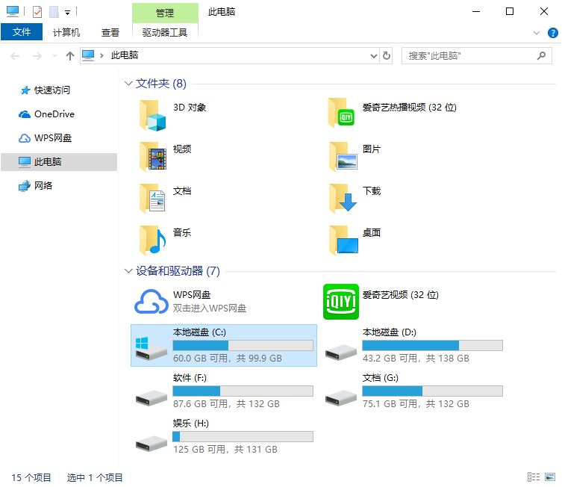562x487 pixels.
Task: Open the 文件 menu
Action: click(x=22, y=32)
